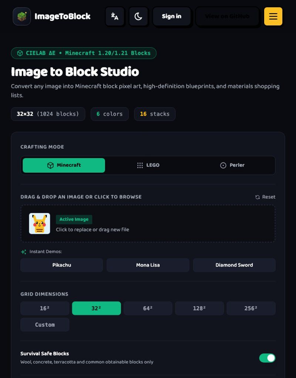Viewport: 296px width, 378px height.
Task: Select 64² grid dimension
Action: click(x=148, y=308)
